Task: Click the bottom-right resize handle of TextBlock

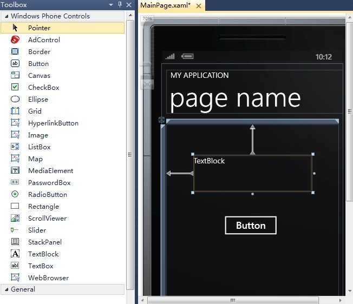Action: pyautogui.click(x=313, y=193)
